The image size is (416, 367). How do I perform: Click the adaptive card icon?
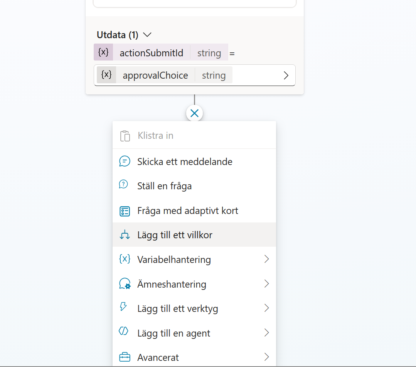pyautogui.click(x=125, y=211)
